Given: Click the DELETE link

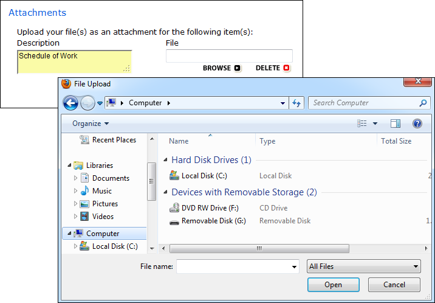Looking at the screenshot, I should pyautogui.click(x=273, y=68).
